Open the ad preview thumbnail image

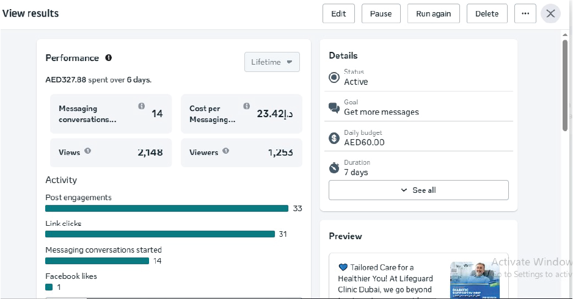pos(475,280)
